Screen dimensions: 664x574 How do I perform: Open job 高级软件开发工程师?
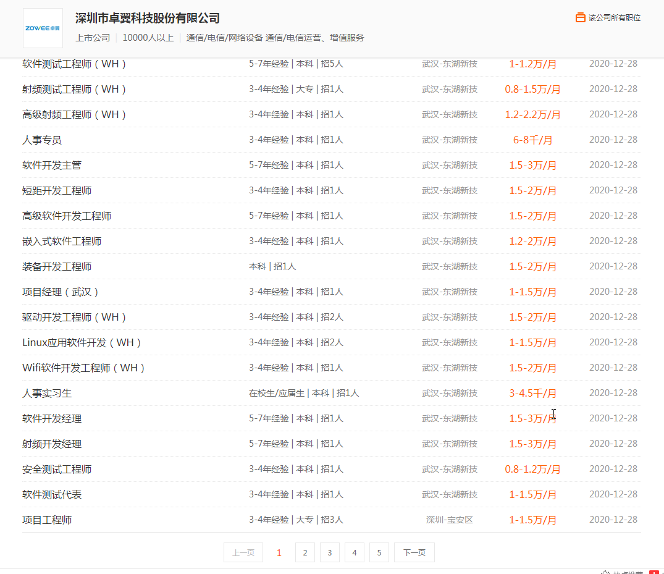coord(67,216)
